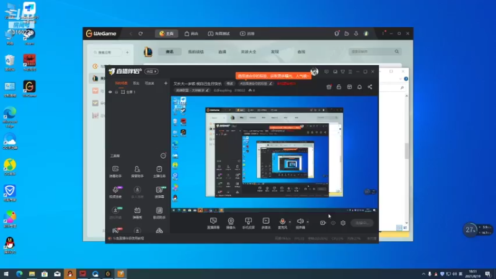Click the WeGame hero search field
The image size is (496, 279).
coord(375,51)
